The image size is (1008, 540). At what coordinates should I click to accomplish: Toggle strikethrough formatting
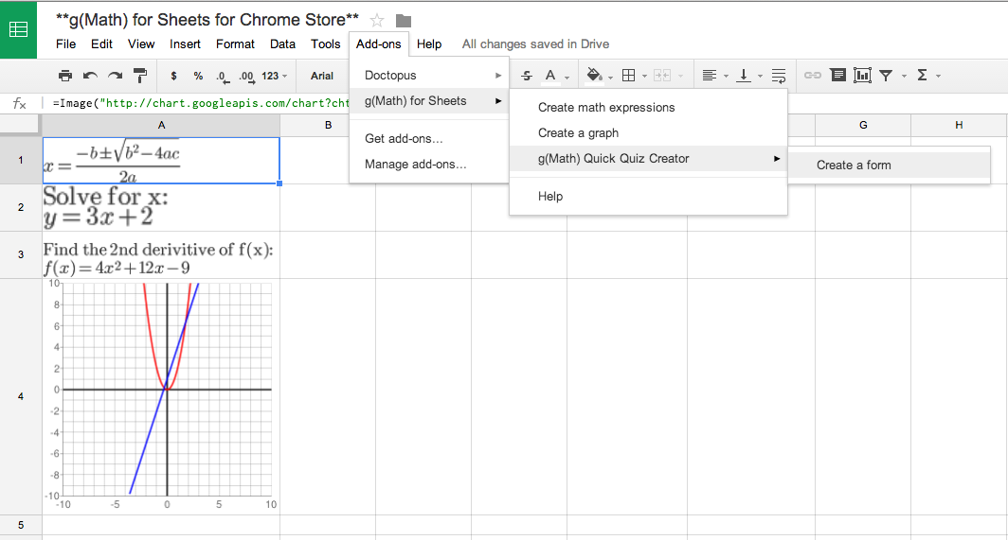pos(527,76)
